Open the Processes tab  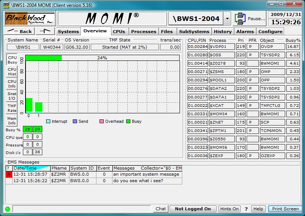tap(144, 32)
